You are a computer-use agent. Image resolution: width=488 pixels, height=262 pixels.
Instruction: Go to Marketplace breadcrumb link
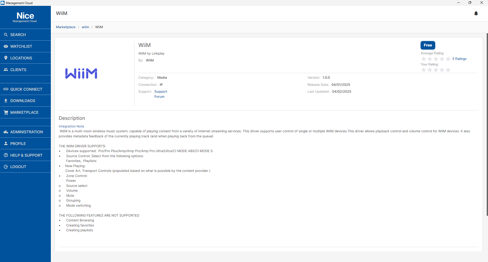66,27
